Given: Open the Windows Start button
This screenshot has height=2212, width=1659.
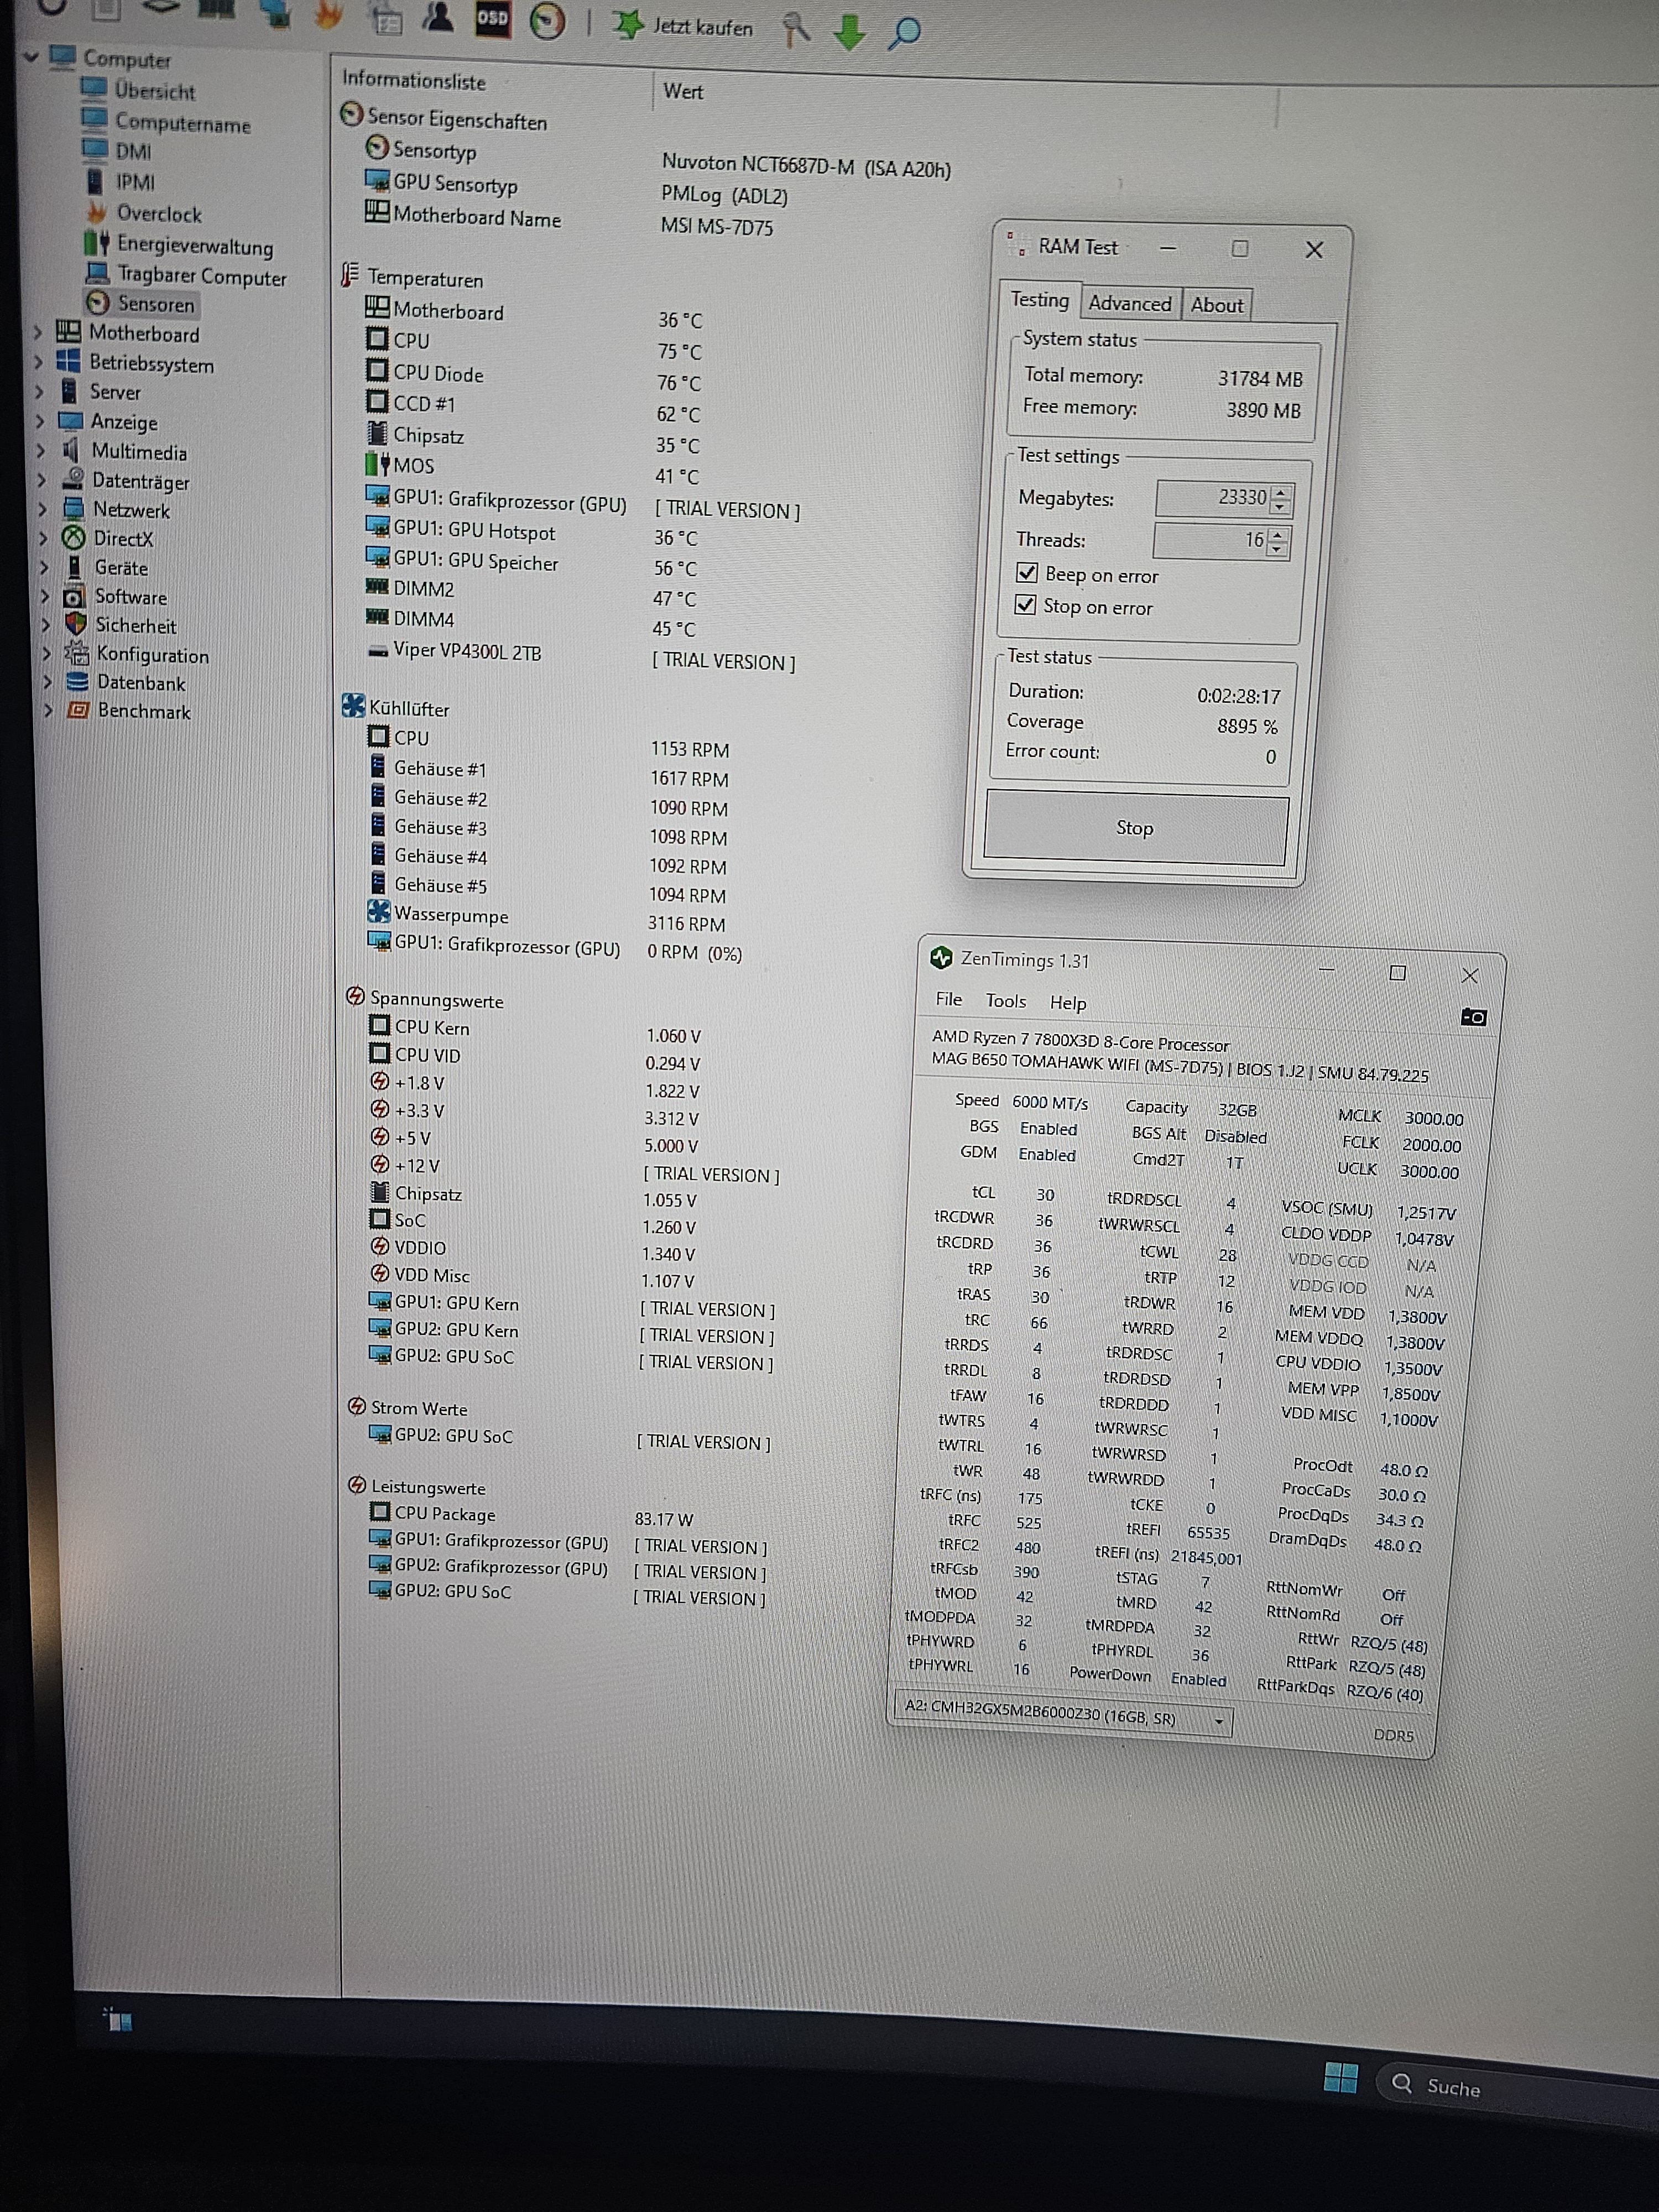Looking at the screenshot, I should (x=1340, y=2078).
